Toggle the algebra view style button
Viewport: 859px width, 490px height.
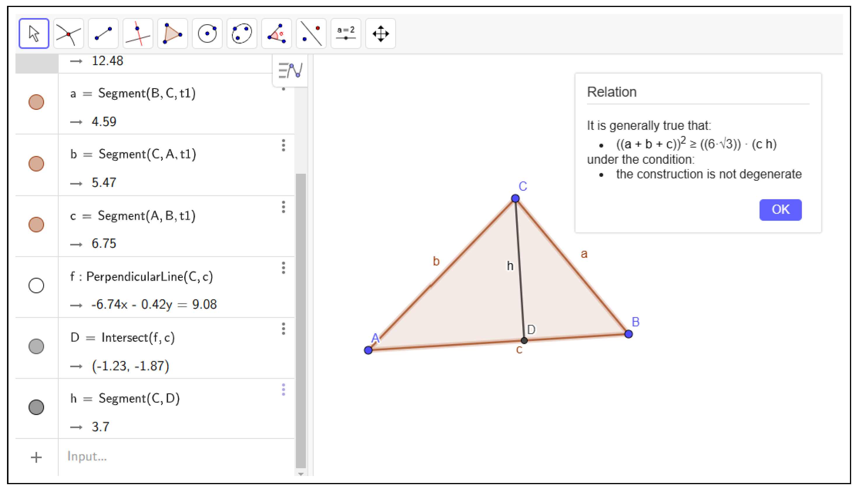click(290, 71)
